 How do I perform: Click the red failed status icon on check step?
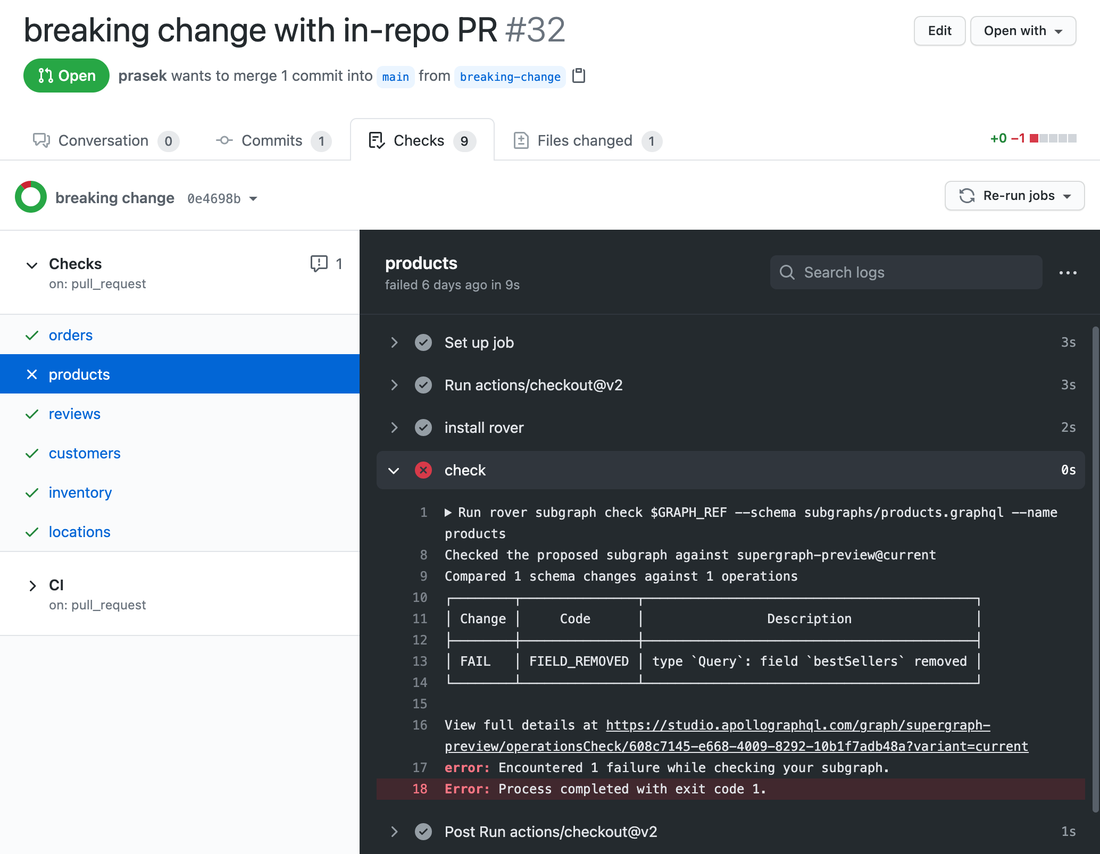coord(423,470)
